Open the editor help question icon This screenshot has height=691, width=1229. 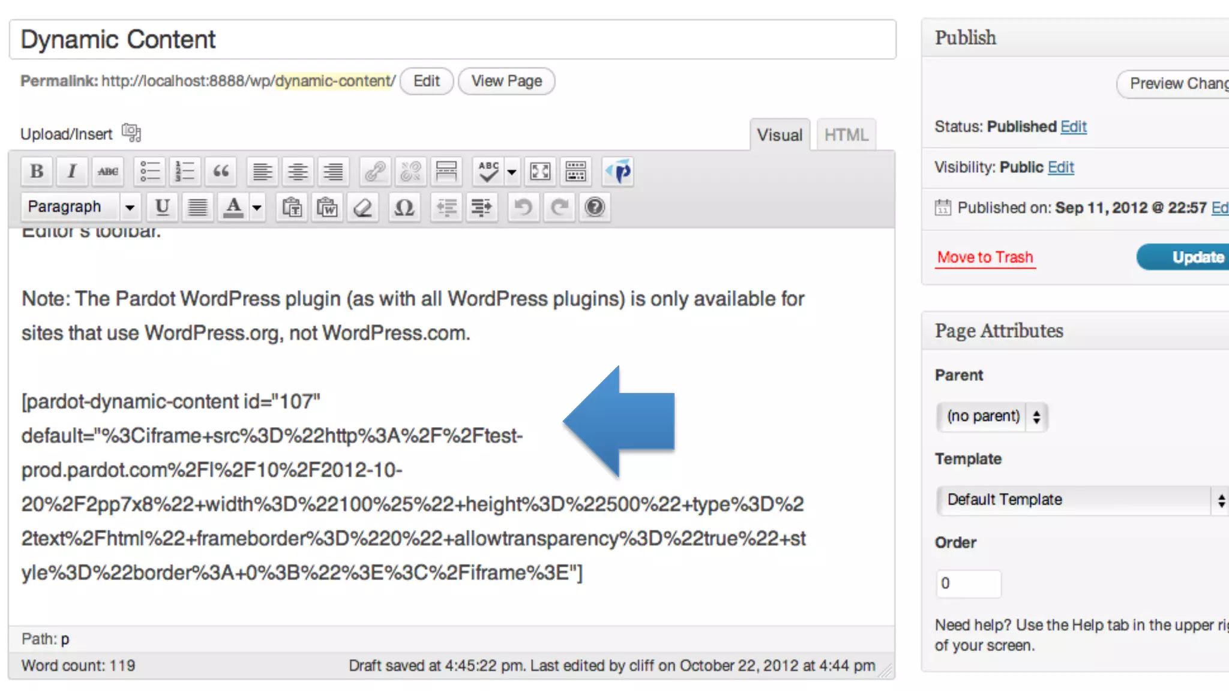(595, 208)
